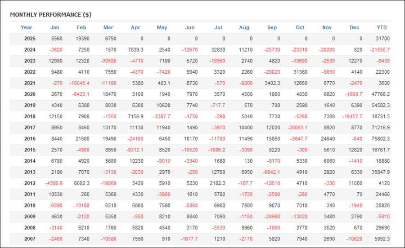Click the Year column header
Viewport: 405px width, 248px height.
[x=27, y=27]
